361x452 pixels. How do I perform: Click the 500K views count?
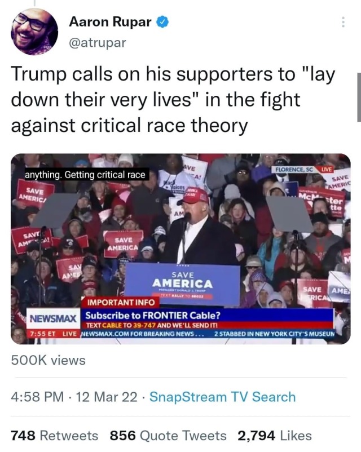tap(48, 360)
